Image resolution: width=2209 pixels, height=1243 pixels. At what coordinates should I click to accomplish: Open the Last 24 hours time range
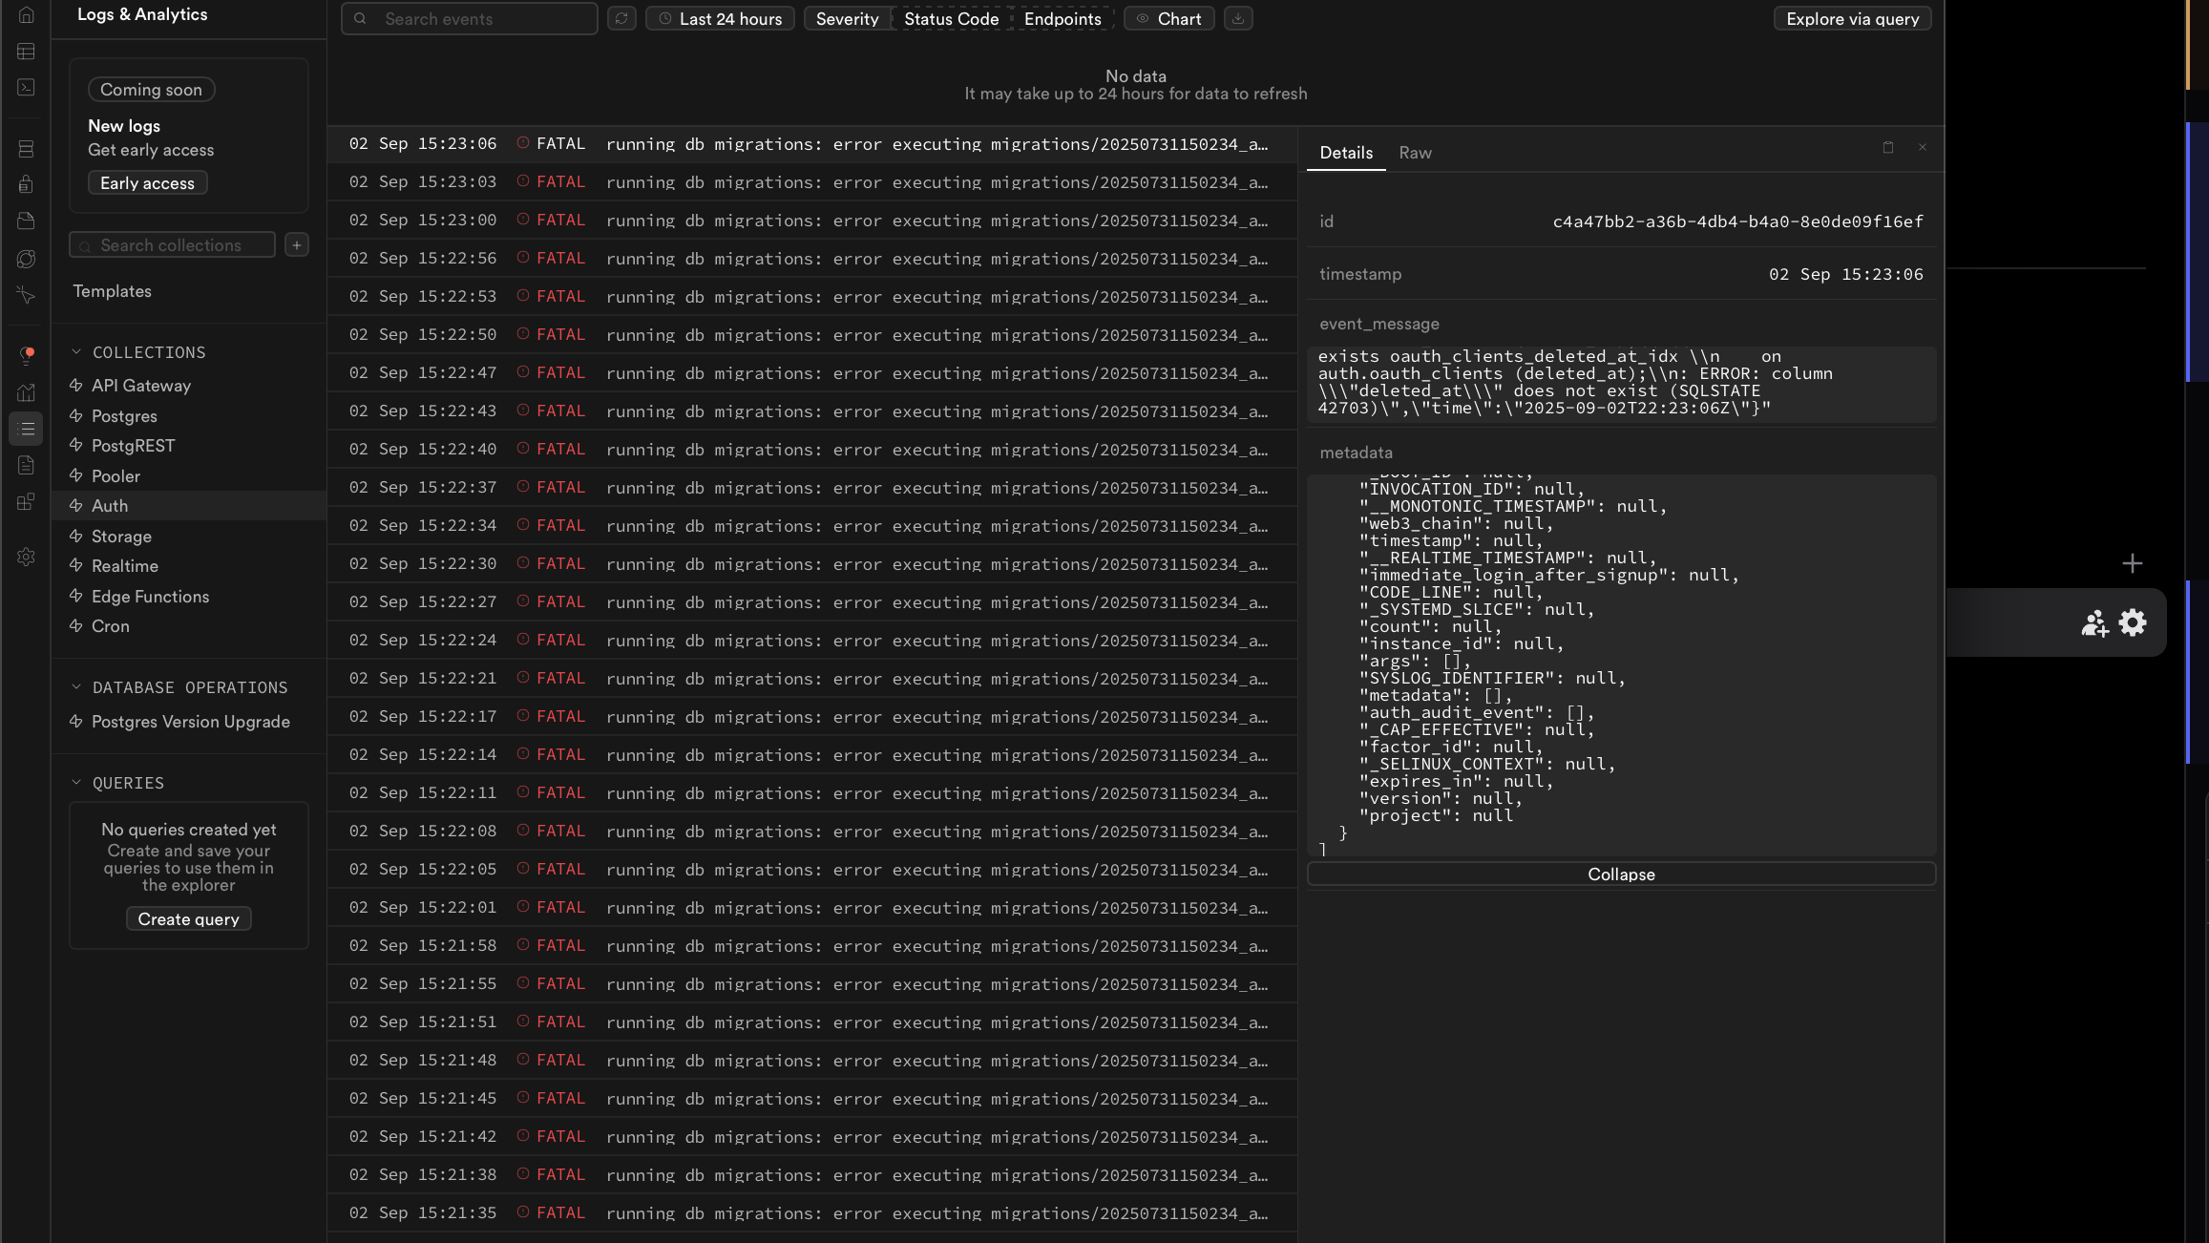pos(720,18)
